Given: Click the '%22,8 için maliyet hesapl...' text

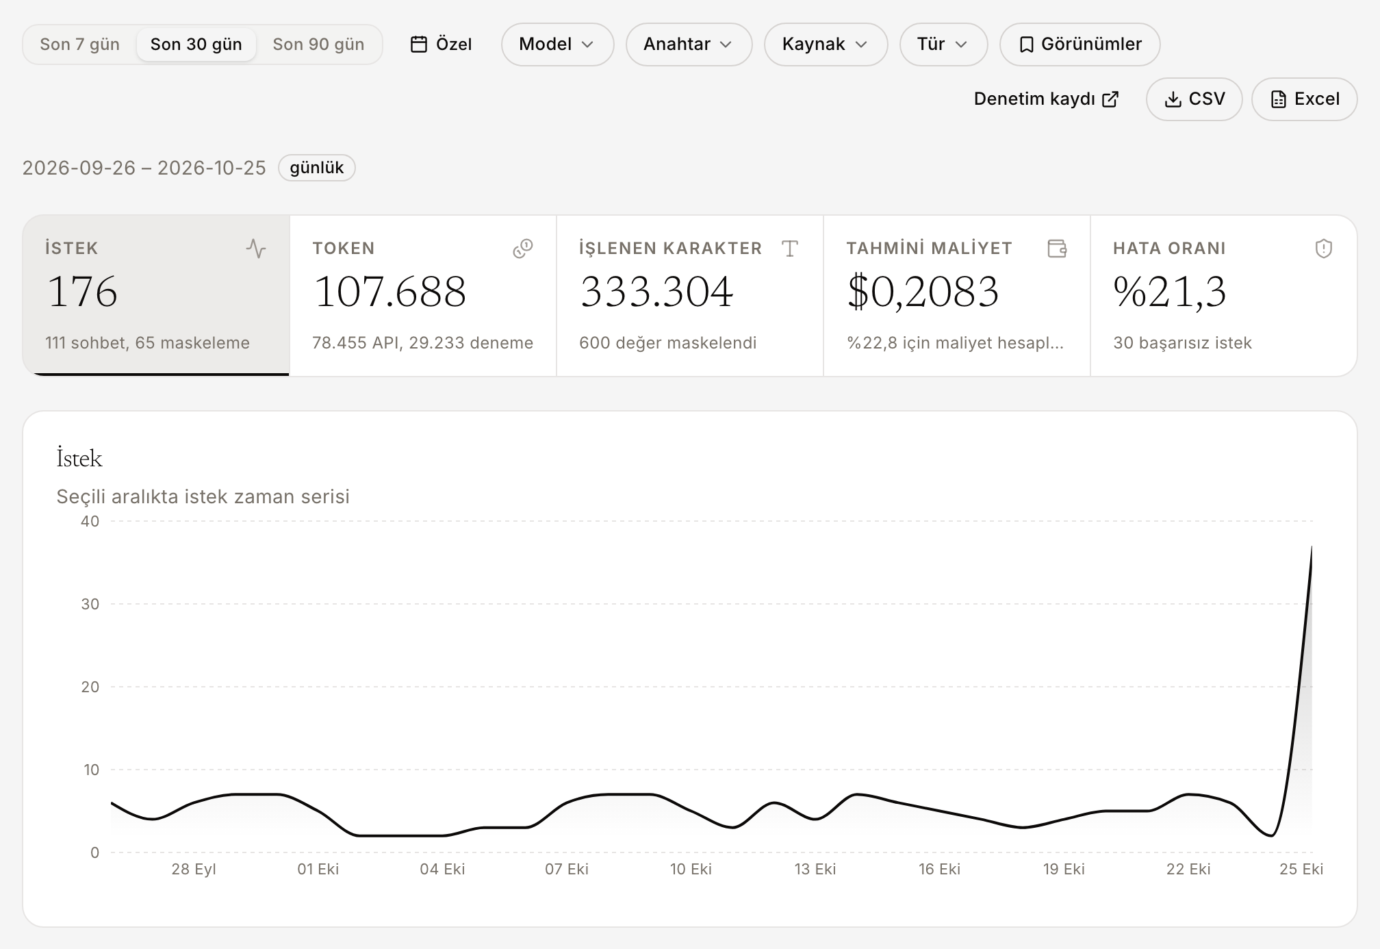Looking at the screenshot, I should click(955, 343).
